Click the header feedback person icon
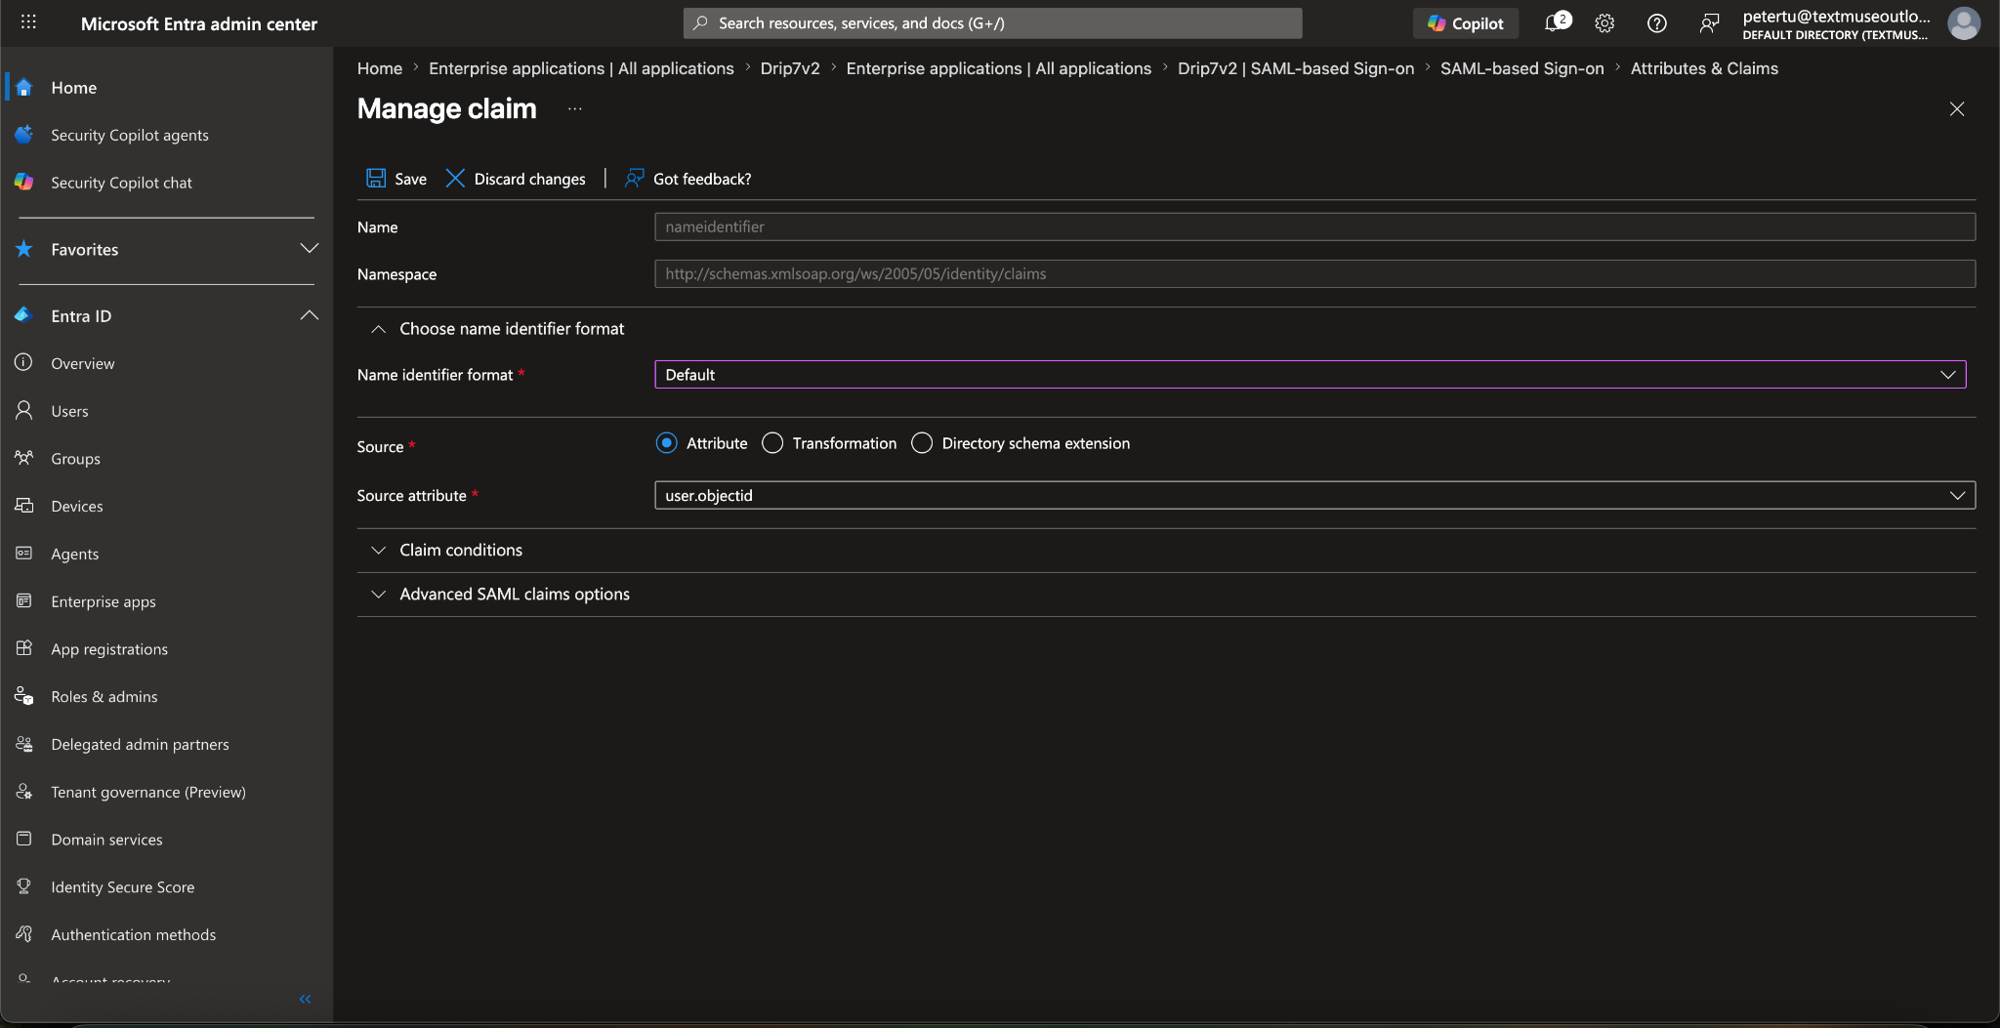 pos(1709,23)
